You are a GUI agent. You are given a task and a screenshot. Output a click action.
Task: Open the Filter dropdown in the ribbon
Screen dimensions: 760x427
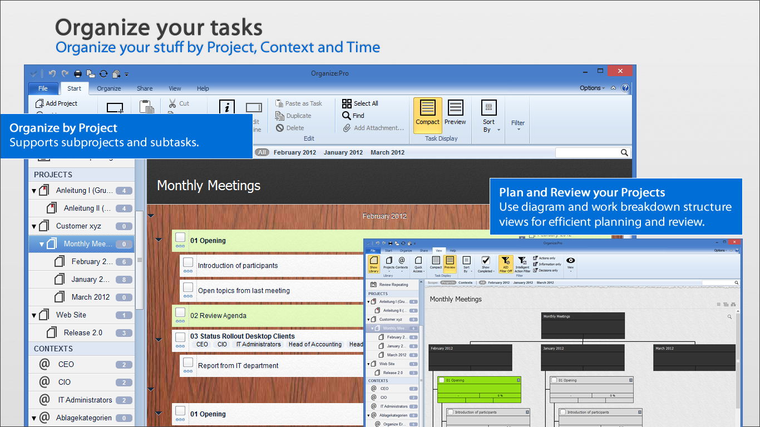(518, 125)
